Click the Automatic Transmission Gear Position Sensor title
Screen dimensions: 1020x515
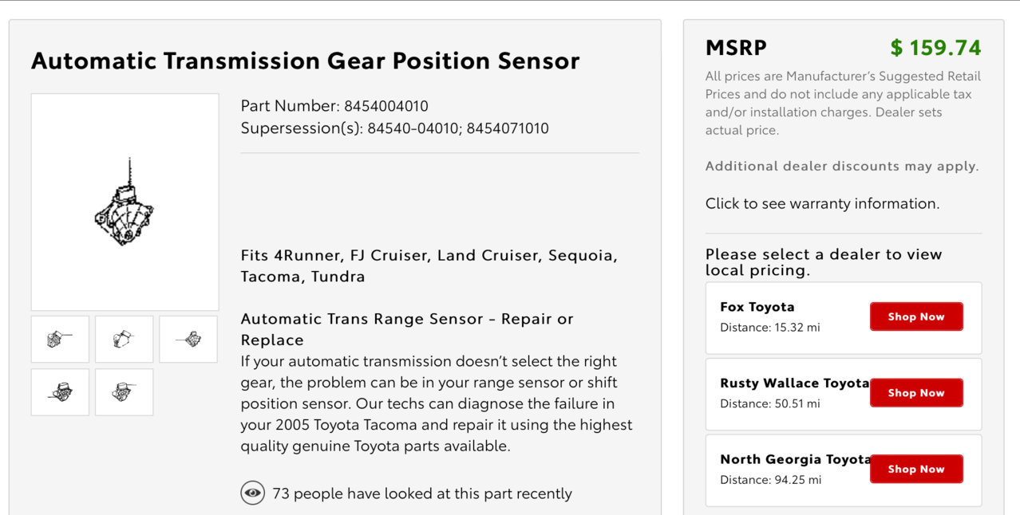click(306, 61)
